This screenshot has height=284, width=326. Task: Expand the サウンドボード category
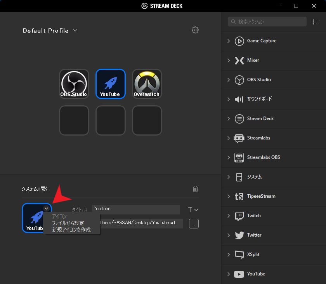tap(229, 99)
